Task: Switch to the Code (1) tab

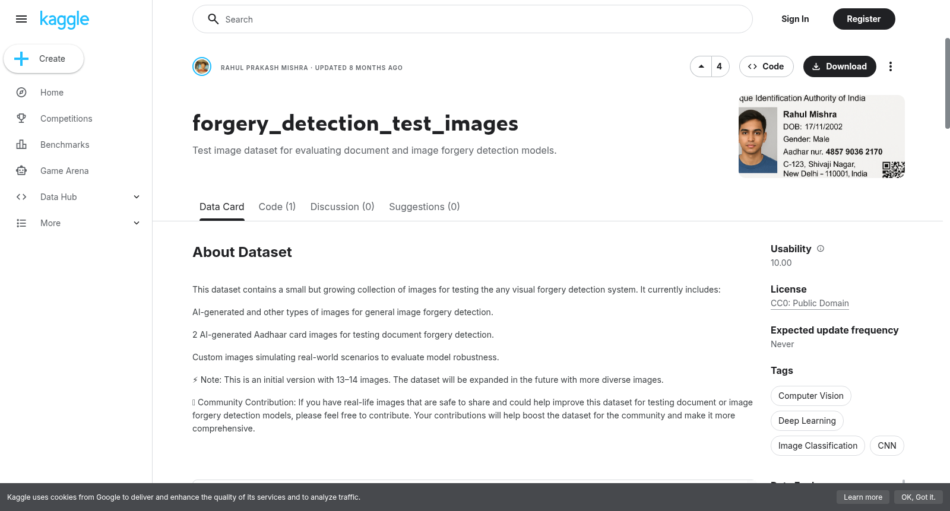Action: click(x=277, y=207)
